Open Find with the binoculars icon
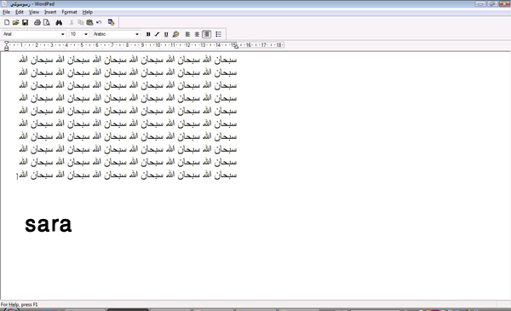 (59, 22)
